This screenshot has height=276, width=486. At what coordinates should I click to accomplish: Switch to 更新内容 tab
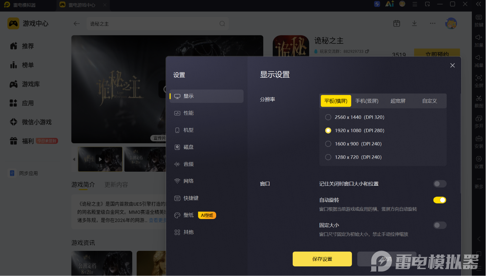(x=116, y=185)
